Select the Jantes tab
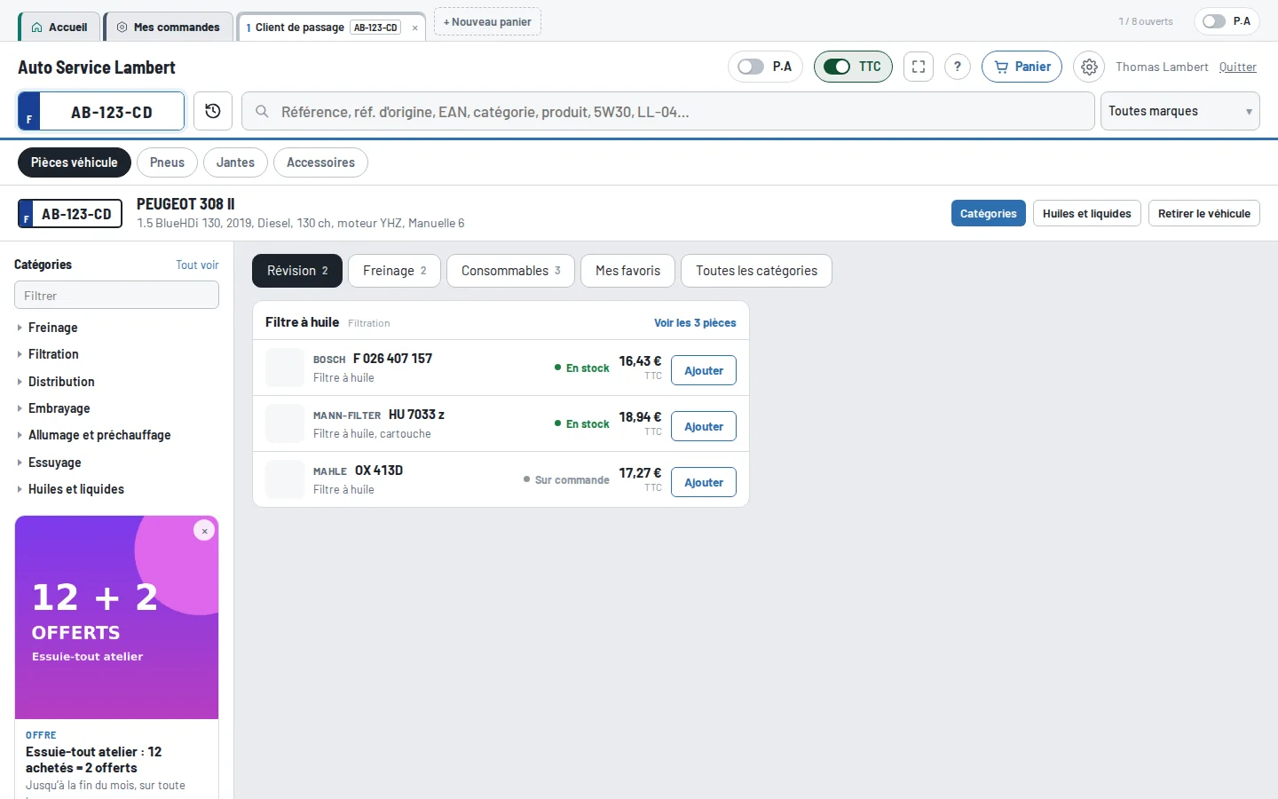Viewport: 1278px width, 799px height. pyautogui.click(x=235, y=162)
